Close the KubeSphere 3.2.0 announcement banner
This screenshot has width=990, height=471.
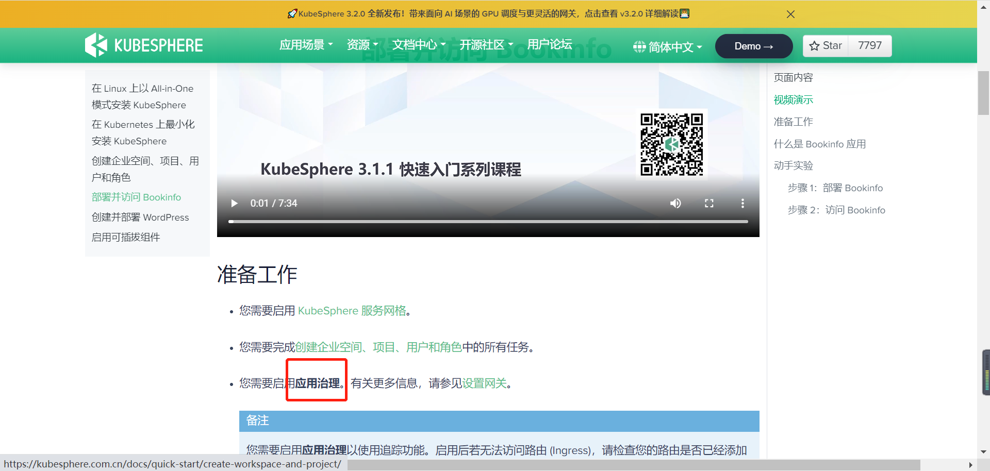790,14
